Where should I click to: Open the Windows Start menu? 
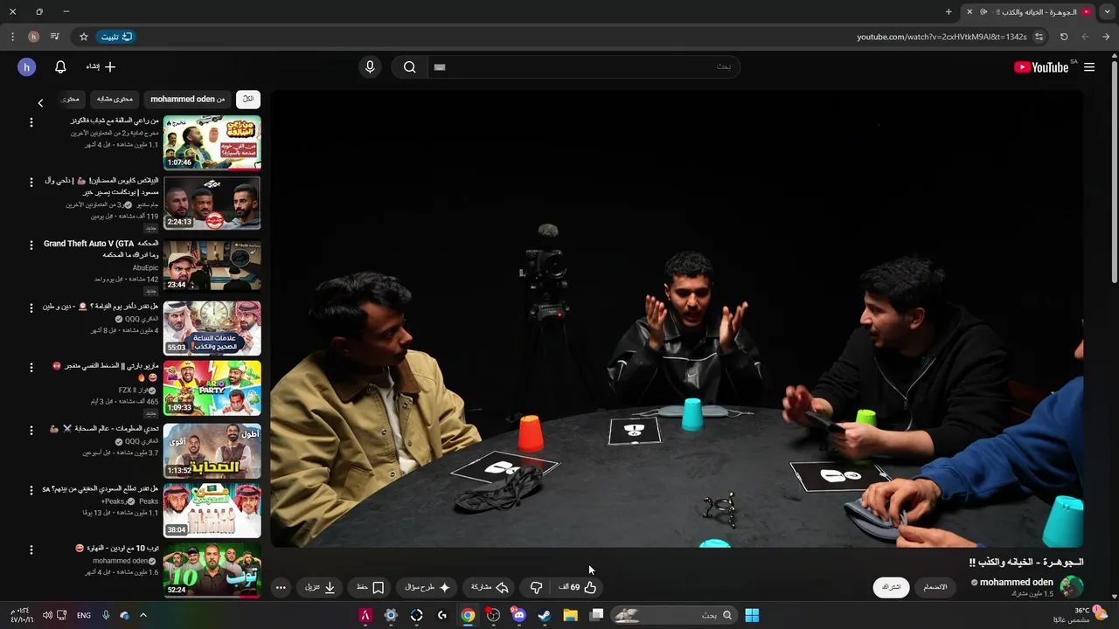click(752, 615)
